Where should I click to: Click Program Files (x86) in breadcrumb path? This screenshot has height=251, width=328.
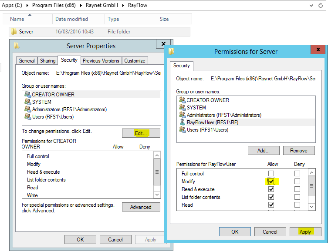(54, 5)
